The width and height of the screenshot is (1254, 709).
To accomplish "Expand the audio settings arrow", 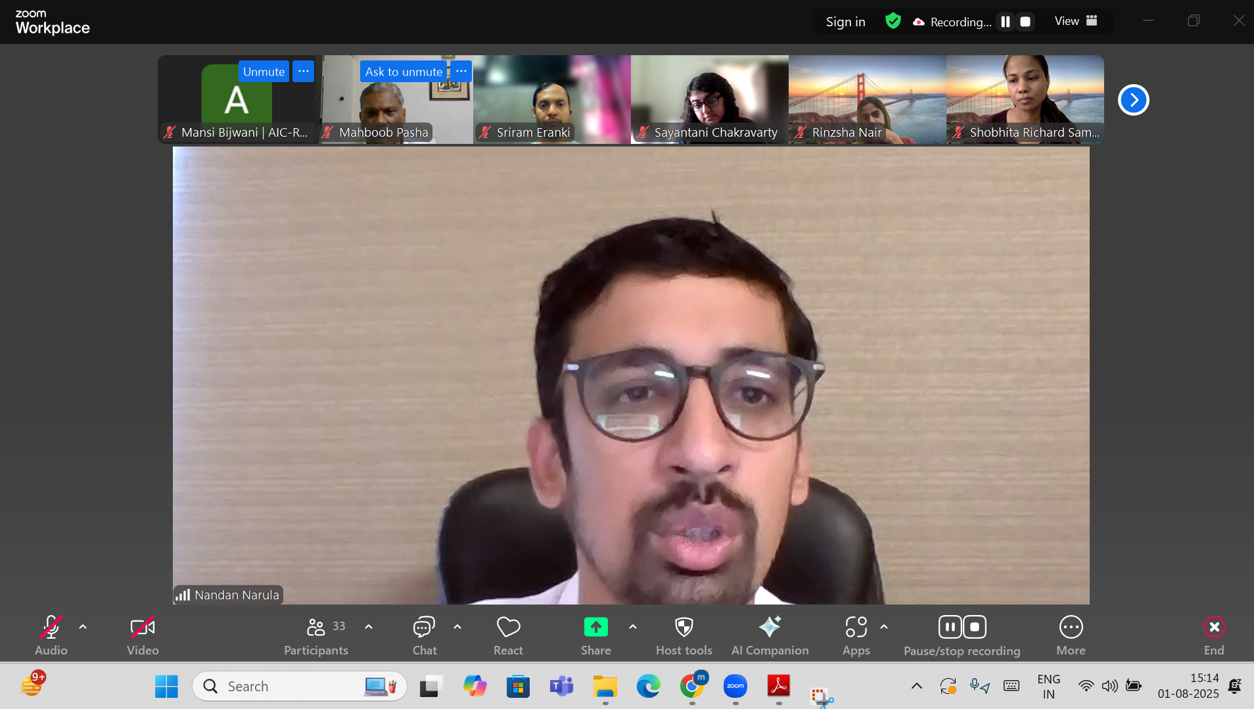I will [x=83, y=627].
